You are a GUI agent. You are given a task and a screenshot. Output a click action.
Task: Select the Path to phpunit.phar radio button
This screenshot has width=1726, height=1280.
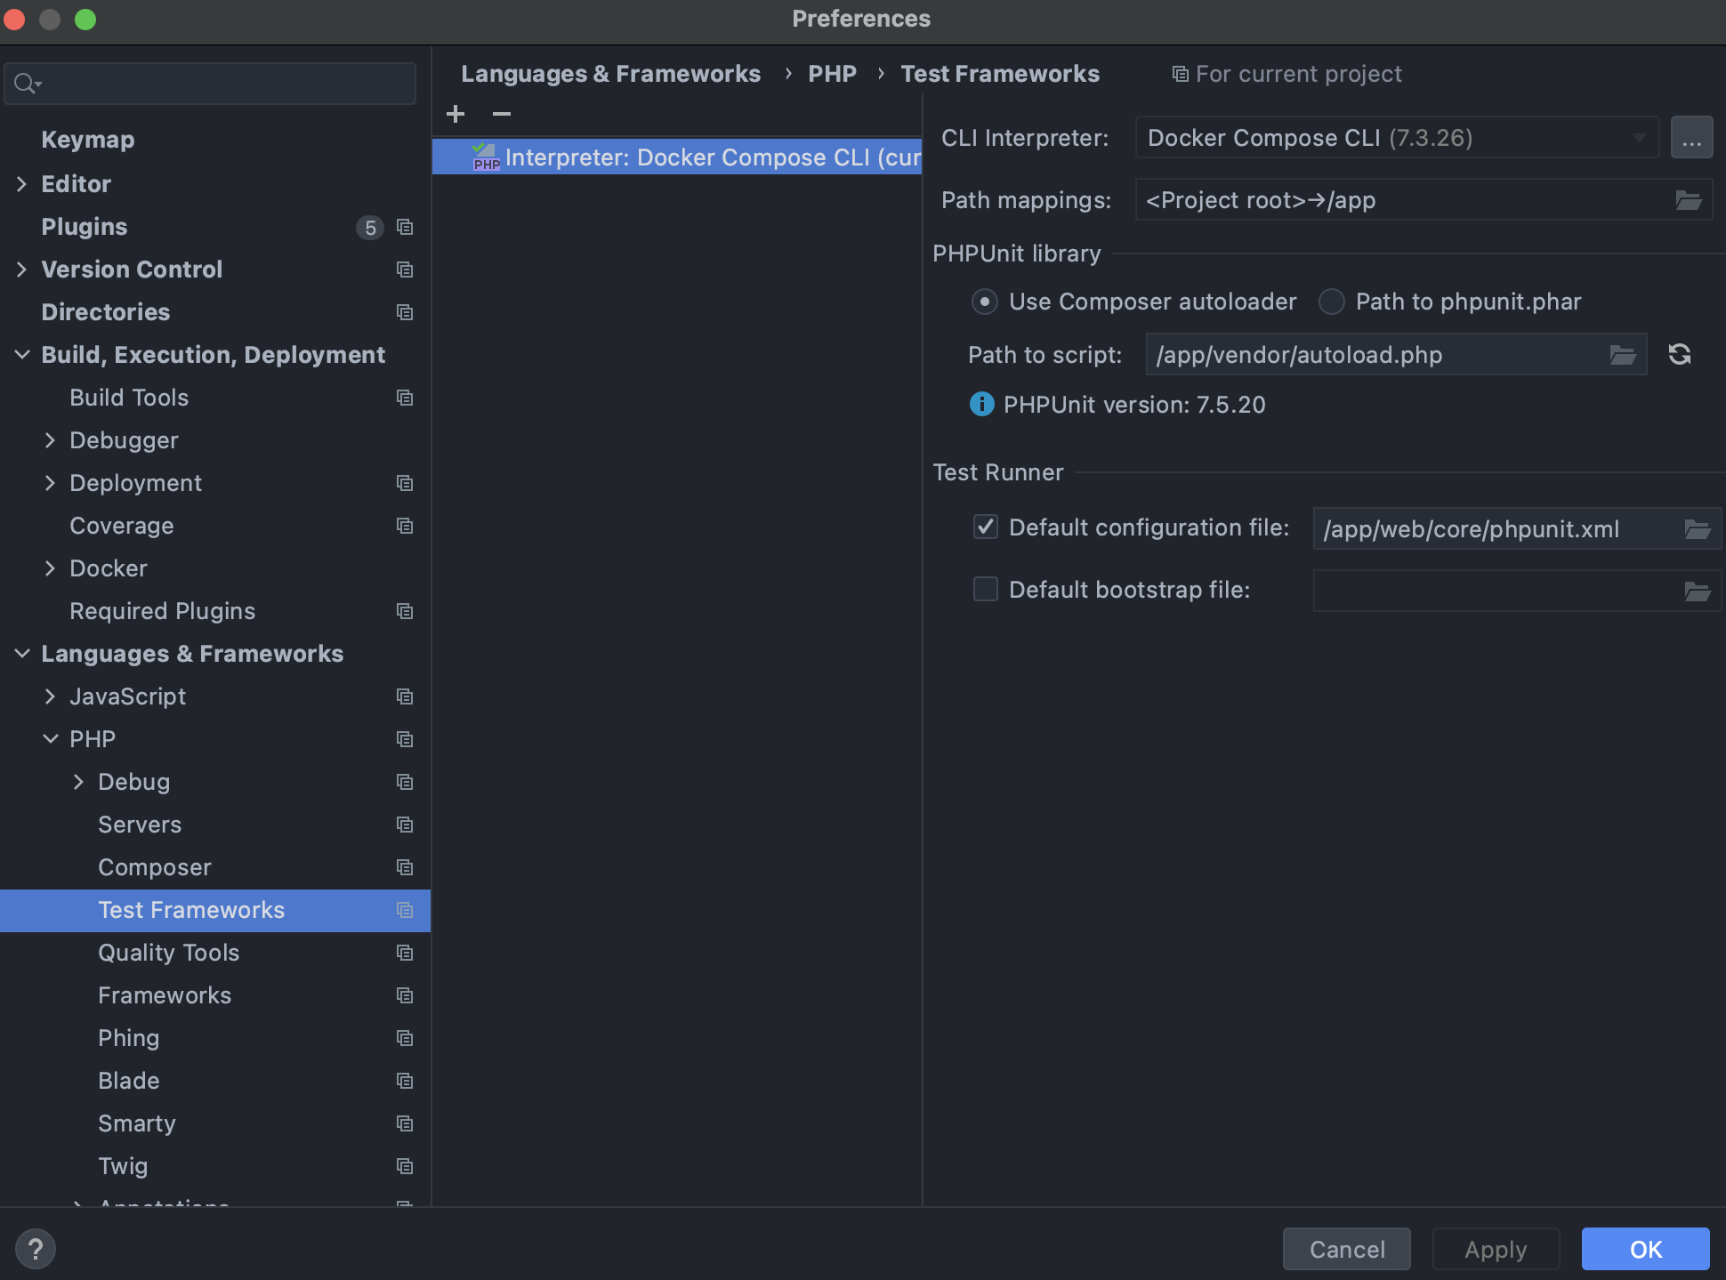pyautogui.click(x=1331, y=302)
